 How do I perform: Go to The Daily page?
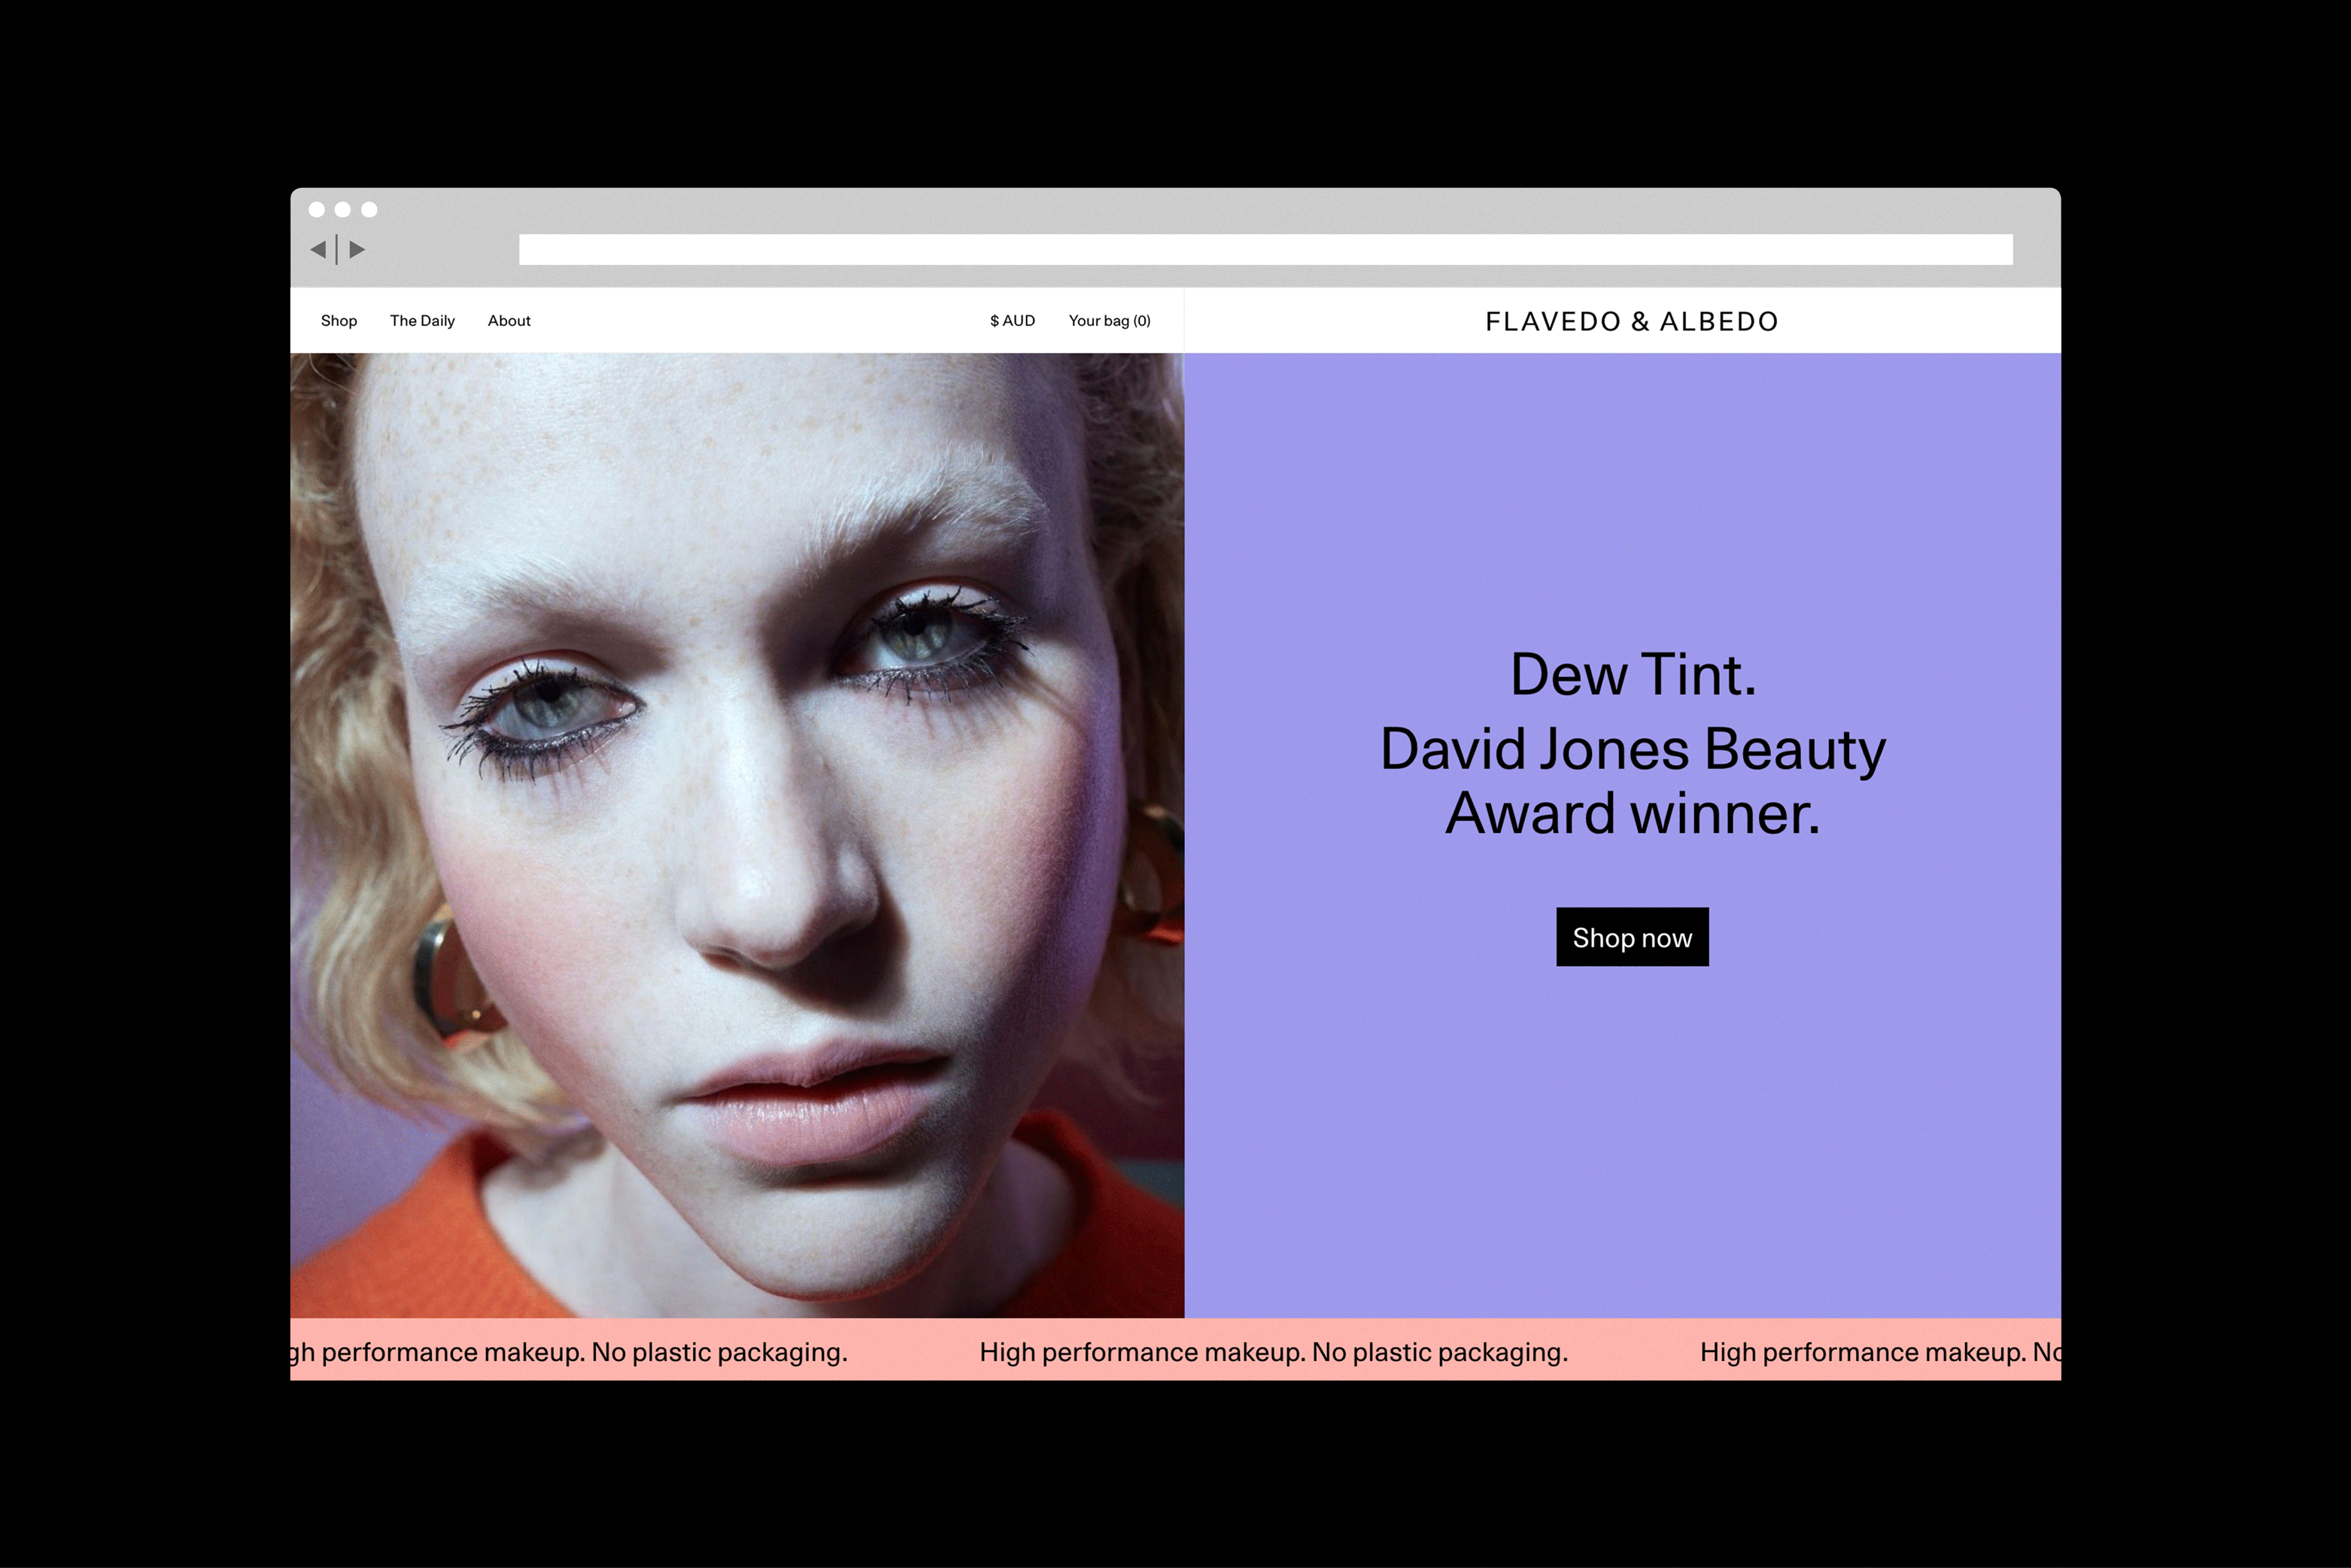(x=422, y=321)
